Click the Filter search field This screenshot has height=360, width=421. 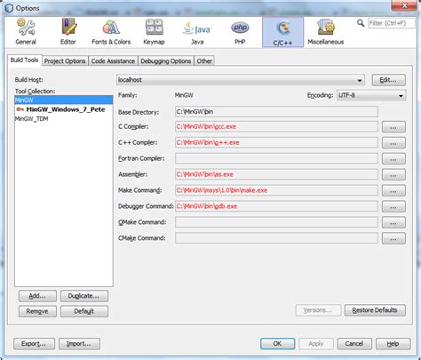click(392, 23)
